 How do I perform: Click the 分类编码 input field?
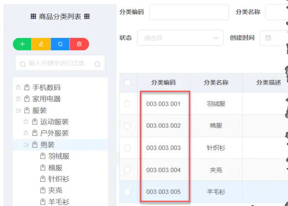189,12
